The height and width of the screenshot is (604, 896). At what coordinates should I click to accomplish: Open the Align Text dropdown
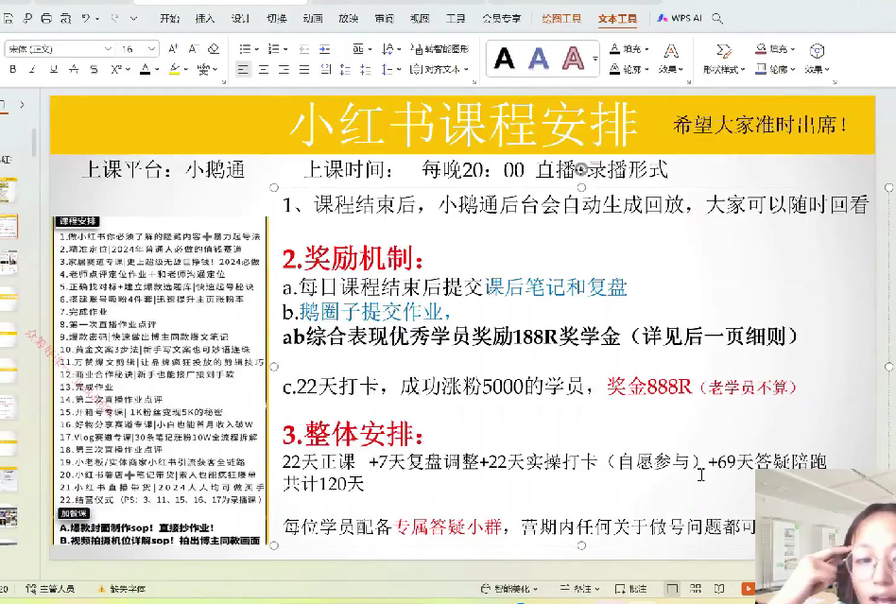point(439,70)
